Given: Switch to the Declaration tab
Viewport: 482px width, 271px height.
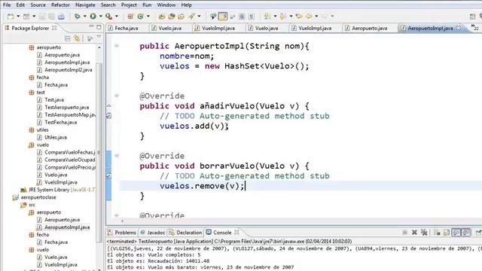Looking at the screenshot, I should (x=186, y=233).
